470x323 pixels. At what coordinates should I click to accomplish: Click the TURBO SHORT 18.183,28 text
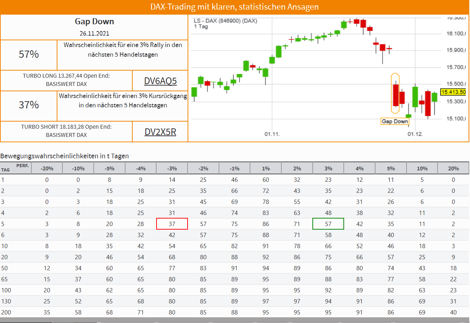coord(66,131)
